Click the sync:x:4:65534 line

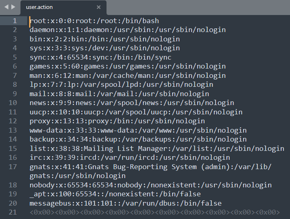100,57
